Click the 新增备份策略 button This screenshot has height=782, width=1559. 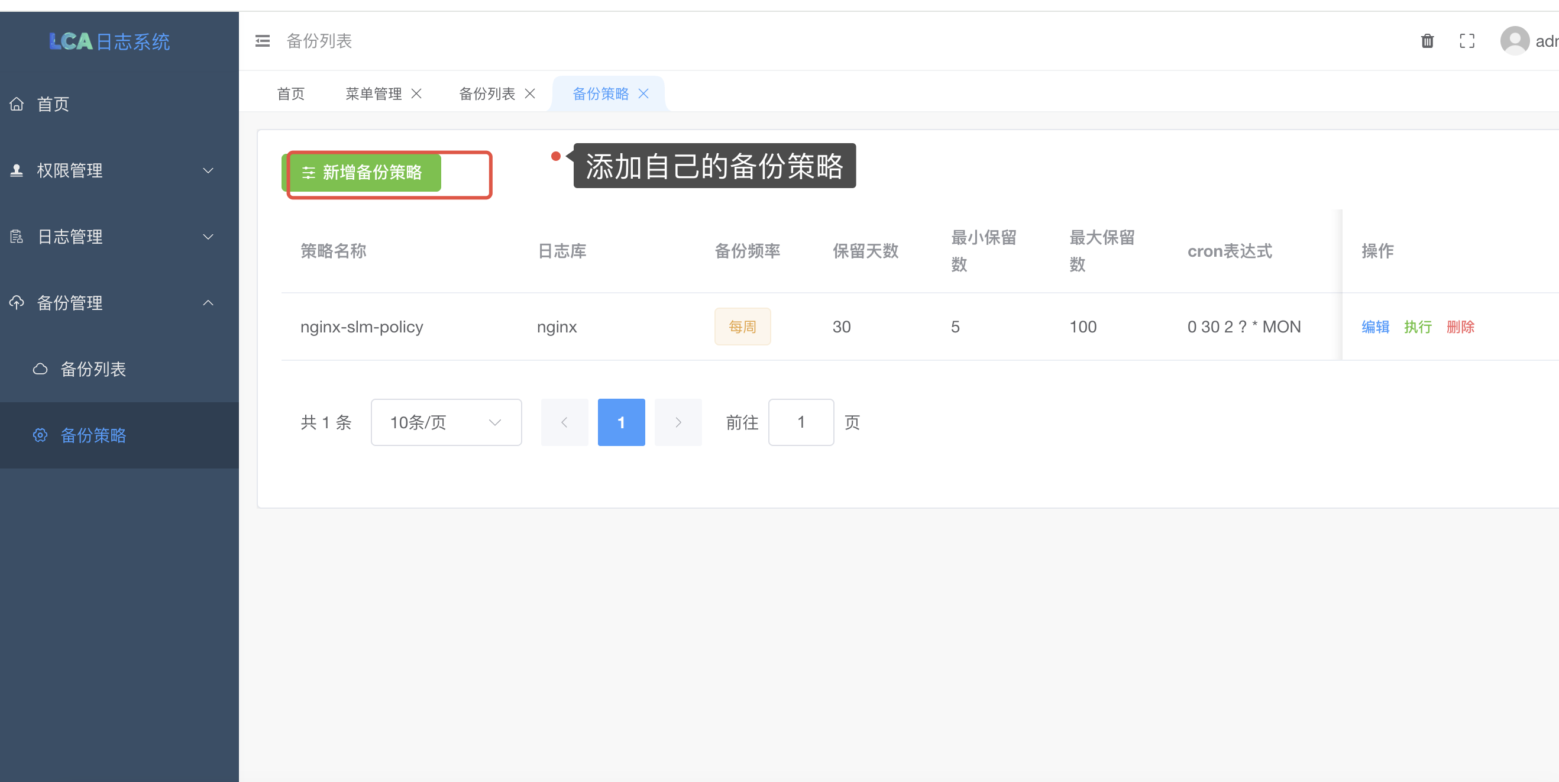pyautogui.click(x=362, y=173)
